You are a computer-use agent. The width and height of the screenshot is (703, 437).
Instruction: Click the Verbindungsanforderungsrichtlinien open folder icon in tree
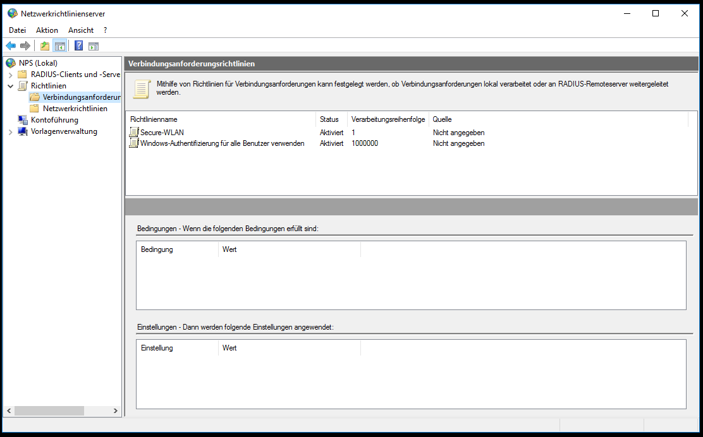pyautogui.click(x=35, y=97)
